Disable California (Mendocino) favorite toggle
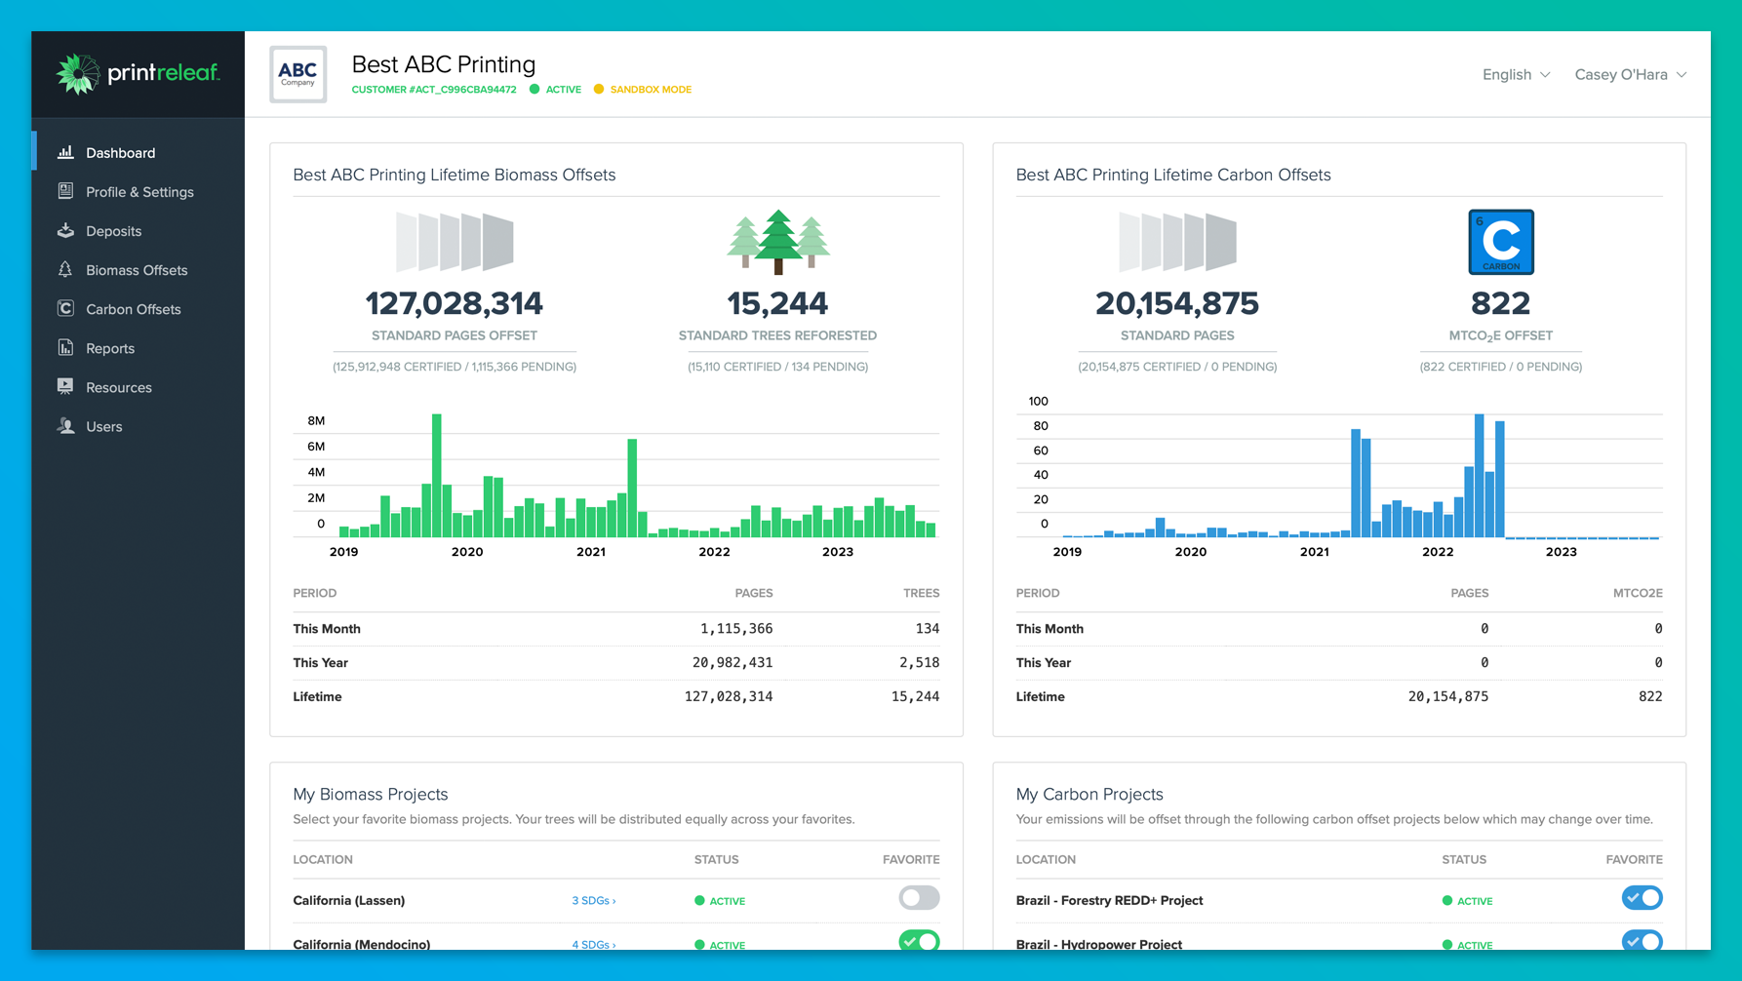The image size is (1742, 981). coord(918,941)
